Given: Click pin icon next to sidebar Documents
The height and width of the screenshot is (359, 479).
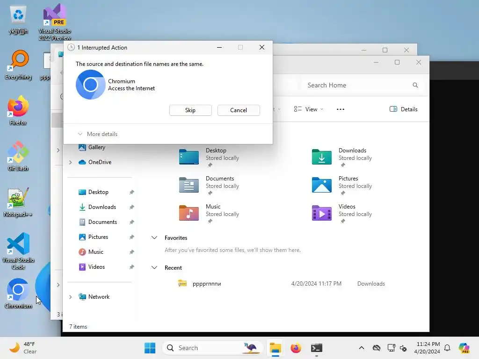Looking at the screenshot, I should [x=131, y=222].
